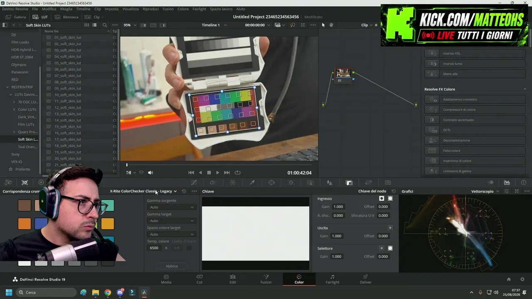The height and width of the screenshot is (299, 532).
Task: Open DaVinci Resolve project settings gear
Action: (x=522, y=279)
